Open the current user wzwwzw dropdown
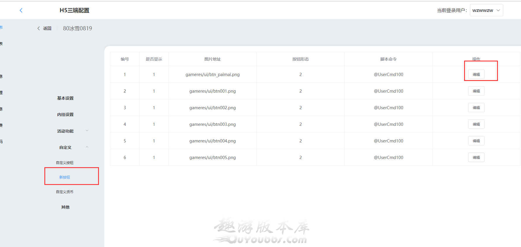 pos(486,10)
